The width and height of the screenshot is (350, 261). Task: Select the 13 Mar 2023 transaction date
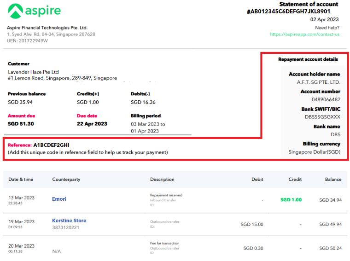pyautogui.click(x=22, y=198)
